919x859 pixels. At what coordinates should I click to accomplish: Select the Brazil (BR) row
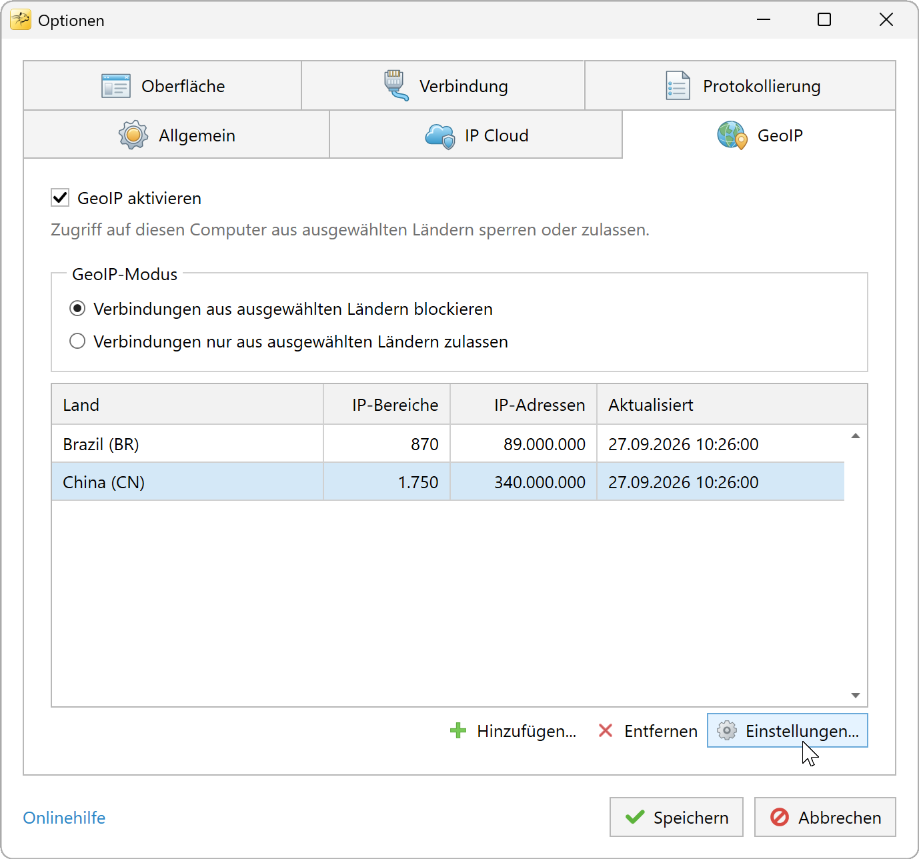448,444
